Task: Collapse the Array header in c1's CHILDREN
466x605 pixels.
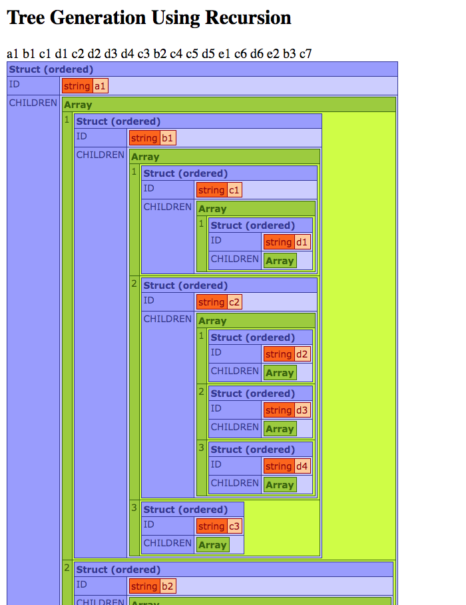Action: point(256,209)
